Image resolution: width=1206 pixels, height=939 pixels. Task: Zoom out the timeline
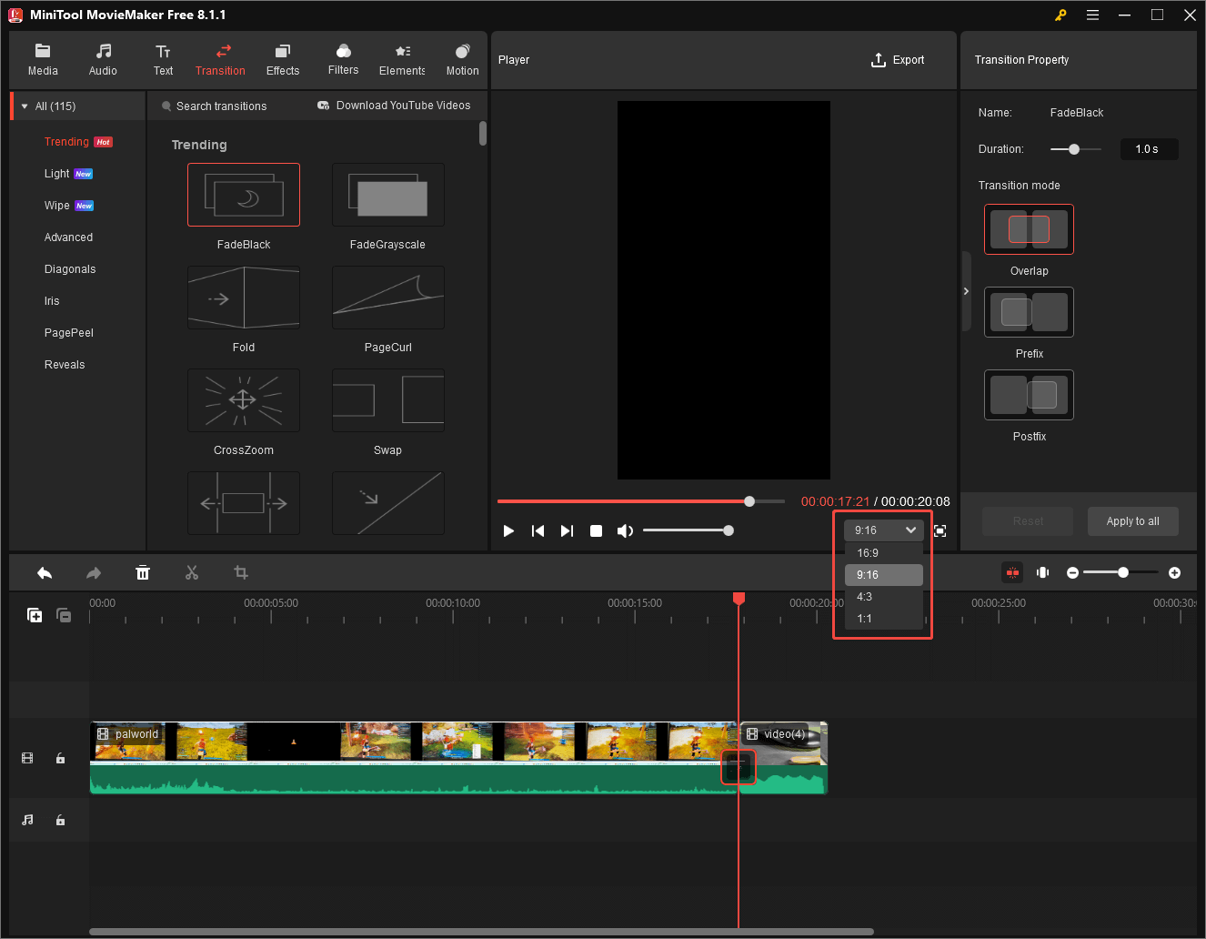point(1073,572)
